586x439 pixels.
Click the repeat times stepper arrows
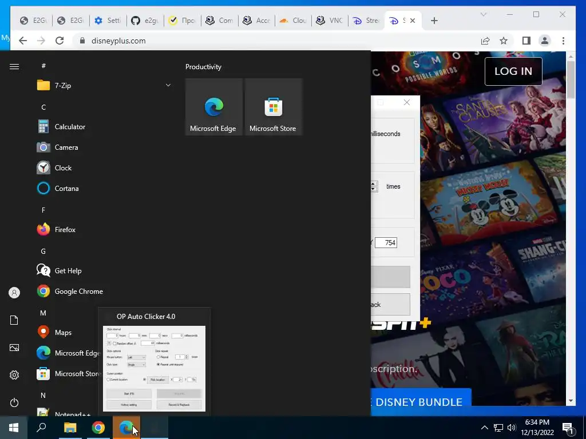point(374,186)
